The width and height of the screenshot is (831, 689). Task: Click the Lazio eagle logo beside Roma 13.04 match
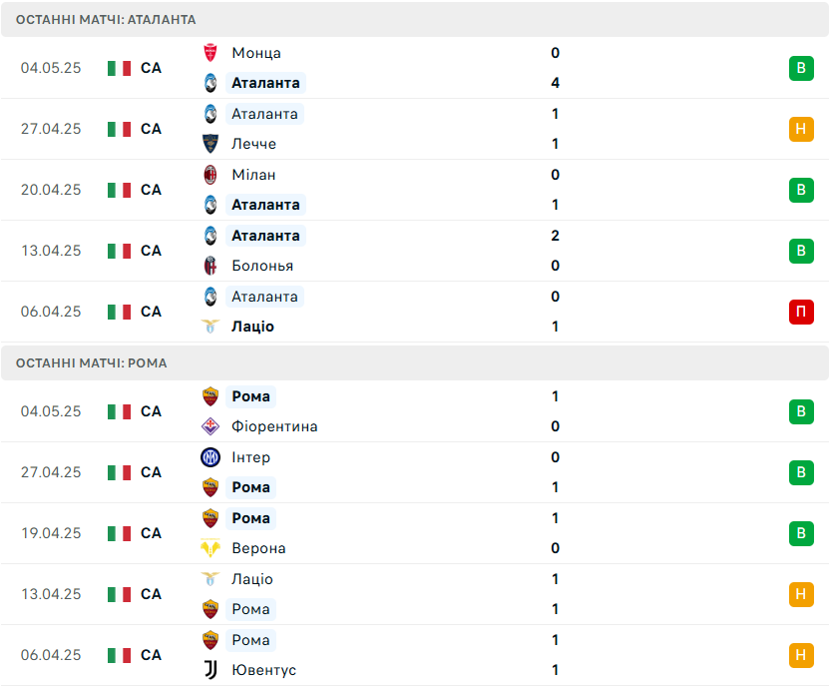(x=210, y=579)
